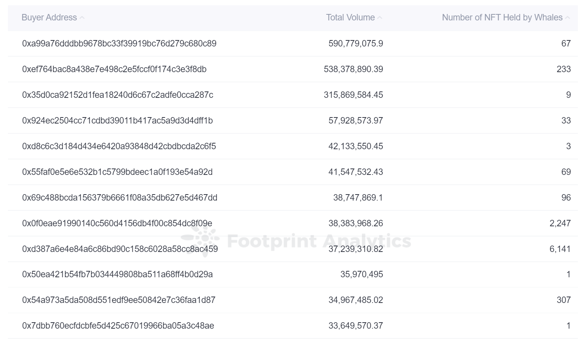Click the sort caret next to Buyer Address
The image size is (584, 343).
pos(82,17)
